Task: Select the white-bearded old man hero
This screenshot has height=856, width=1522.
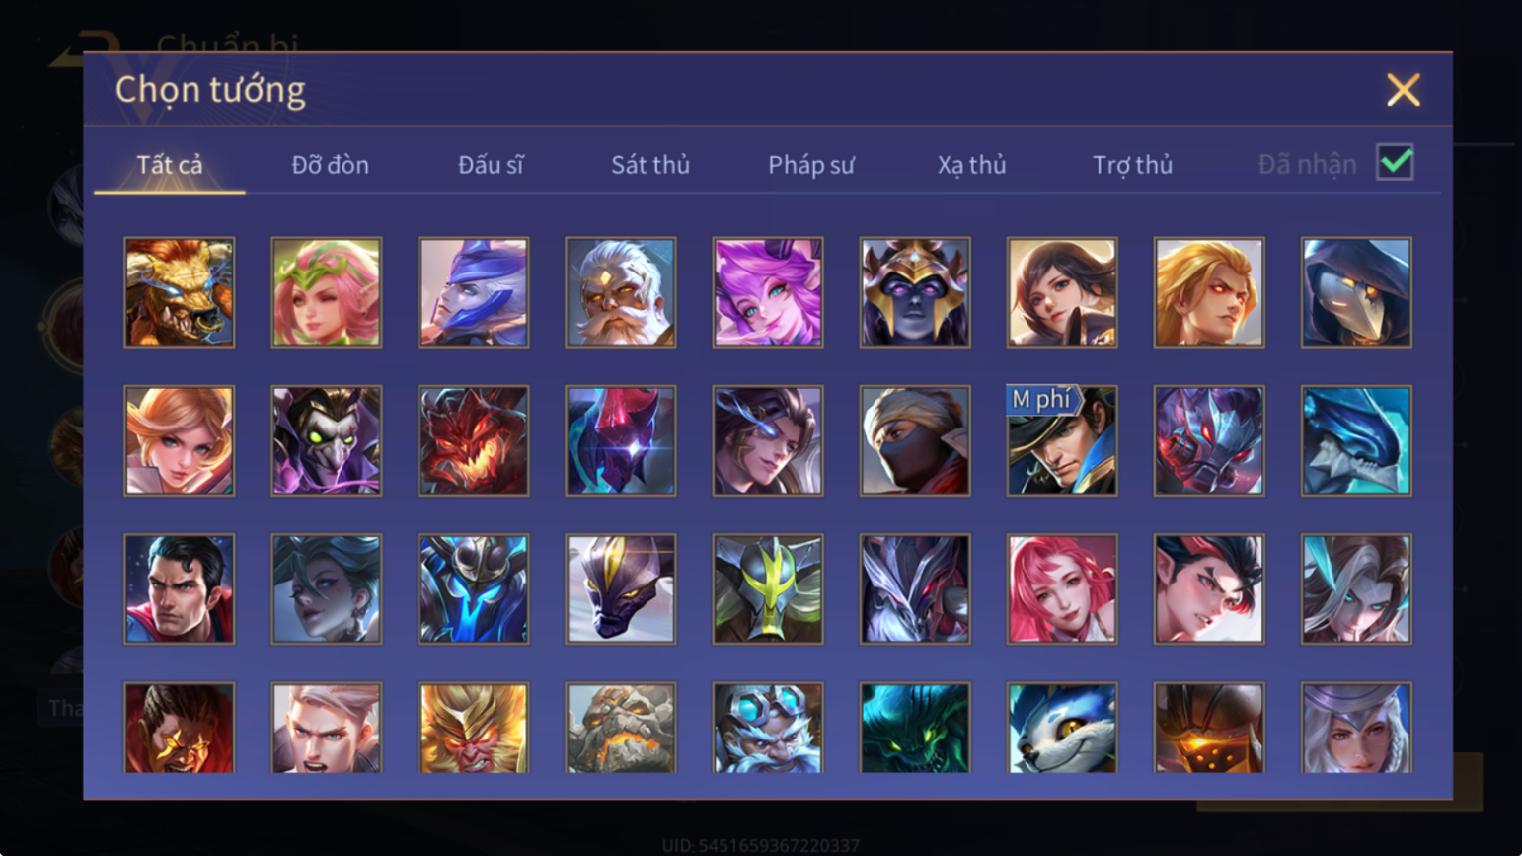Action: (621, 292)
